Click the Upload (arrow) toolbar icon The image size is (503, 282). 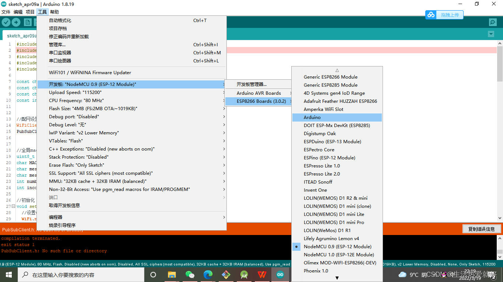pos(16,22)
